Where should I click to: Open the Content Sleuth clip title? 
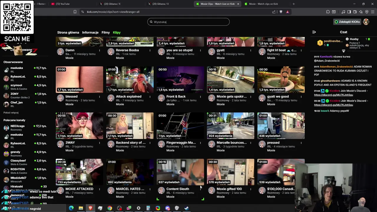178,189
